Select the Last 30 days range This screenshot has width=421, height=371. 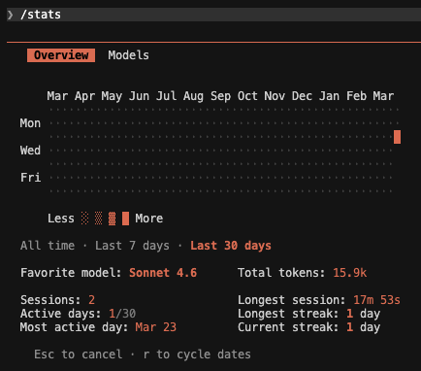coord(231,246)
